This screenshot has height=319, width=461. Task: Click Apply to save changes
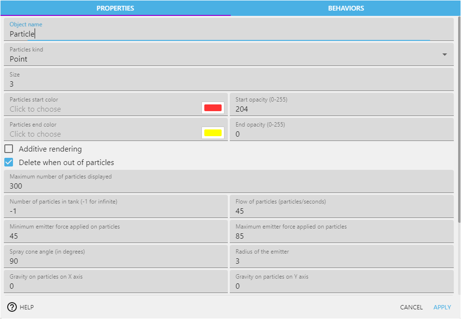tap(442, 307)
